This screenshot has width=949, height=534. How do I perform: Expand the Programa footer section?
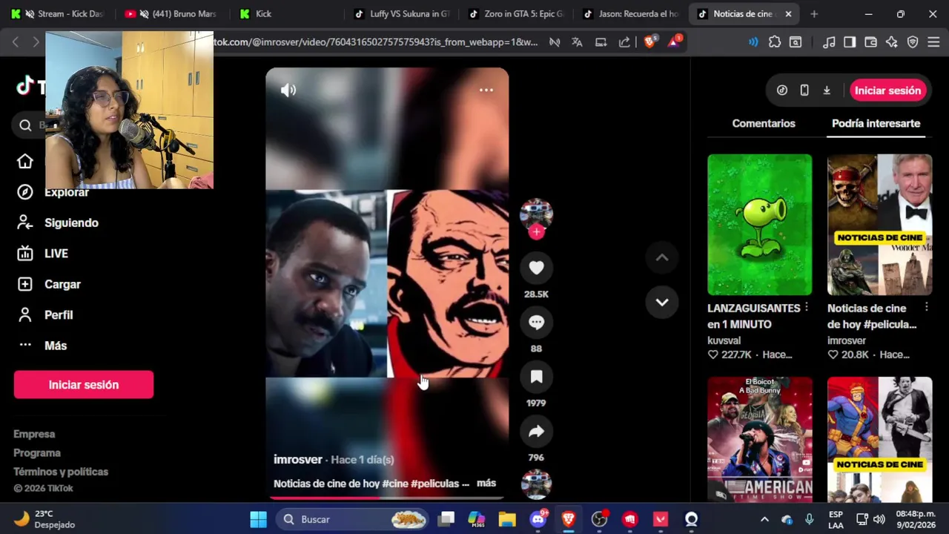coord(37,452)
